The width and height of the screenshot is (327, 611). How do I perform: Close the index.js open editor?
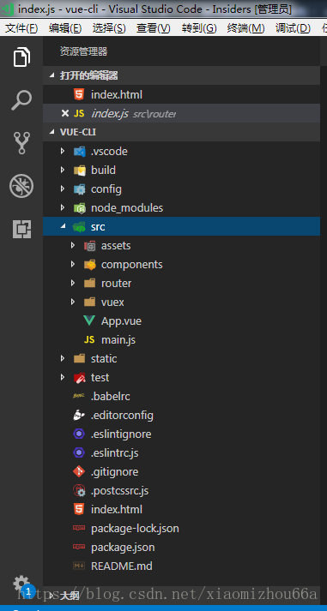pos(65,113)
